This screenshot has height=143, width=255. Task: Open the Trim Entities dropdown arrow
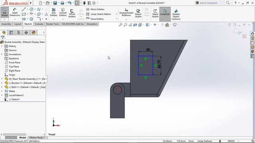click(x=53, y=19)
